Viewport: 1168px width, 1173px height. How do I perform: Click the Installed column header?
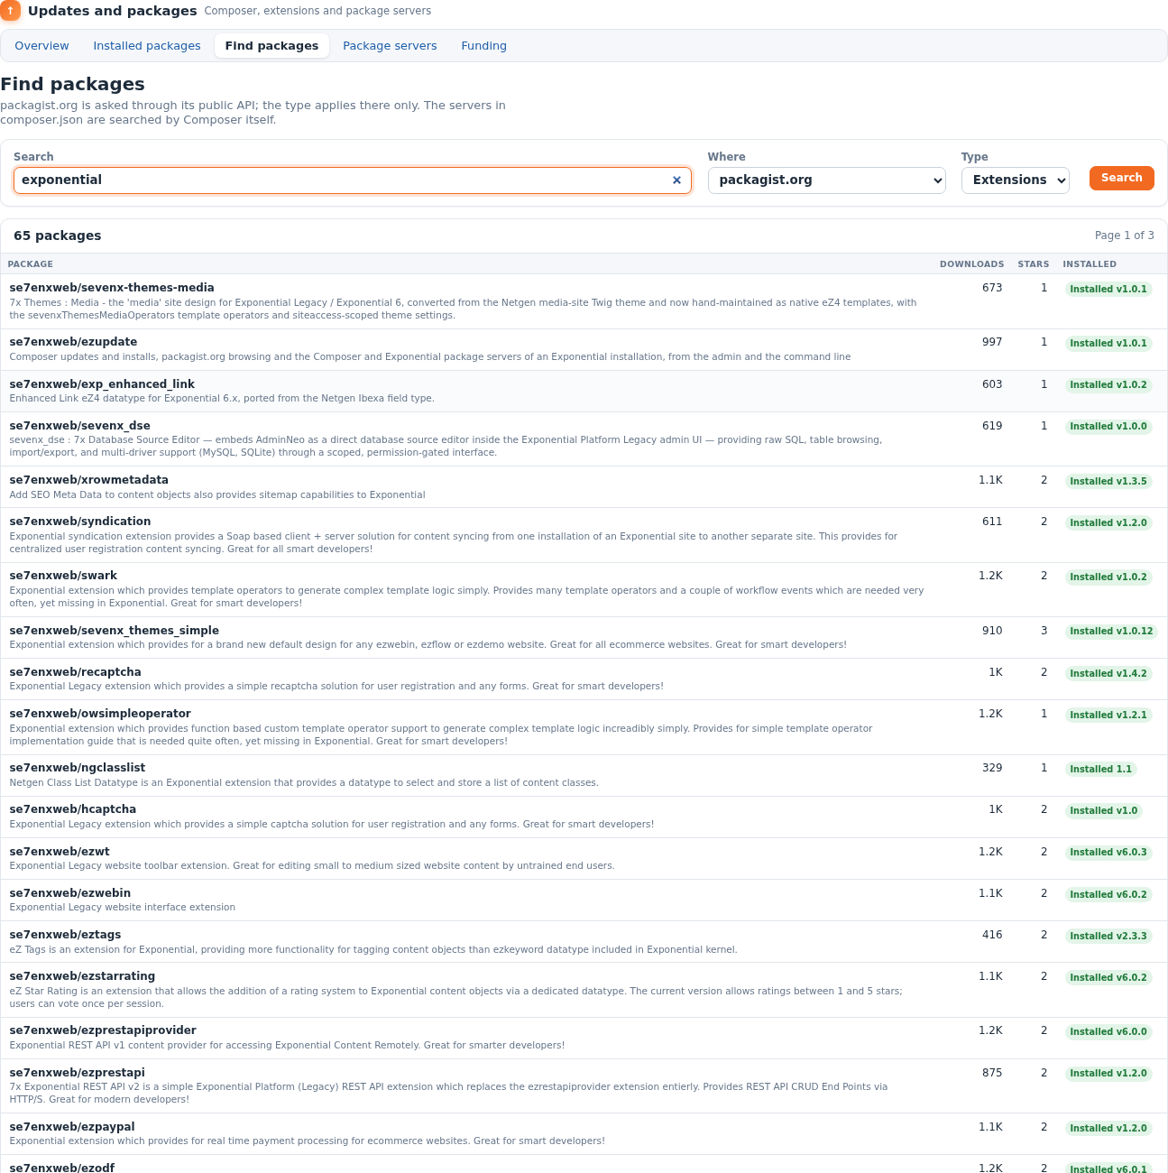pos(1090,264)
